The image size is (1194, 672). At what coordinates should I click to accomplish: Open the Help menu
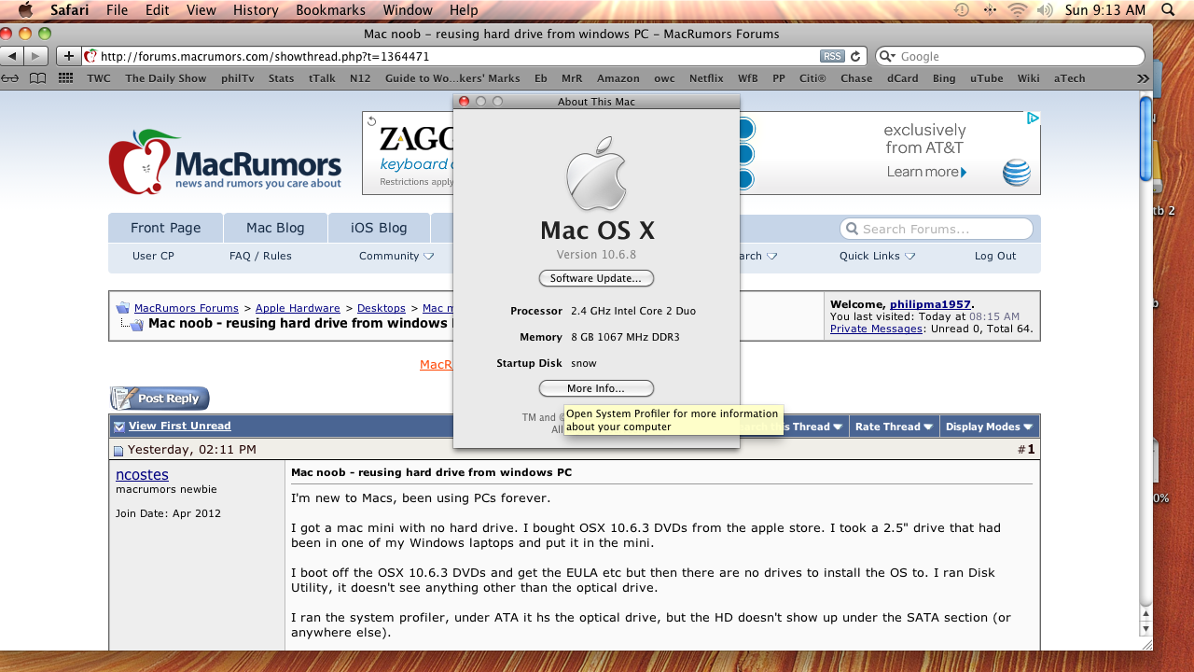pyautogui.click(x=464, y=9)
